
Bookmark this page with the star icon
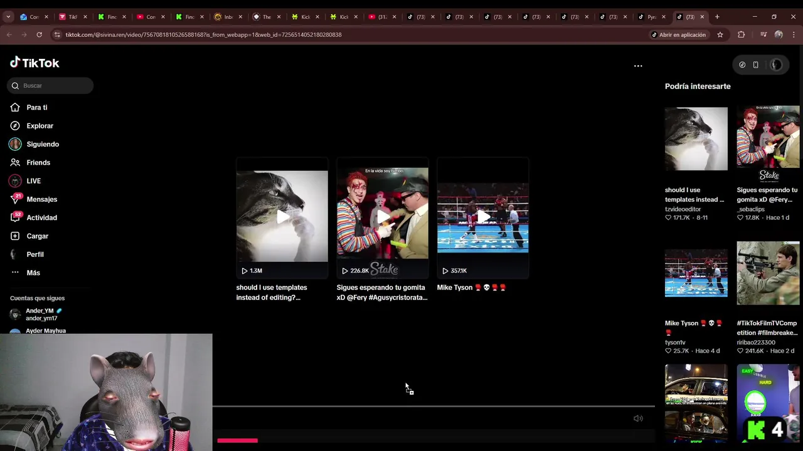720,35
